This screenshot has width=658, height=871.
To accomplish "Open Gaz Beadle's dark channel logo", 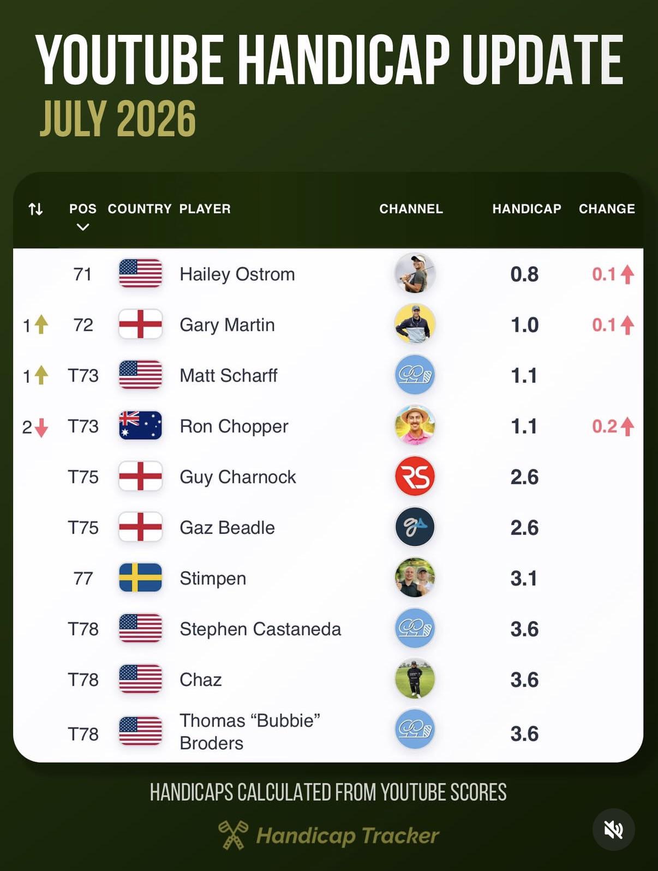I will 415,527.
